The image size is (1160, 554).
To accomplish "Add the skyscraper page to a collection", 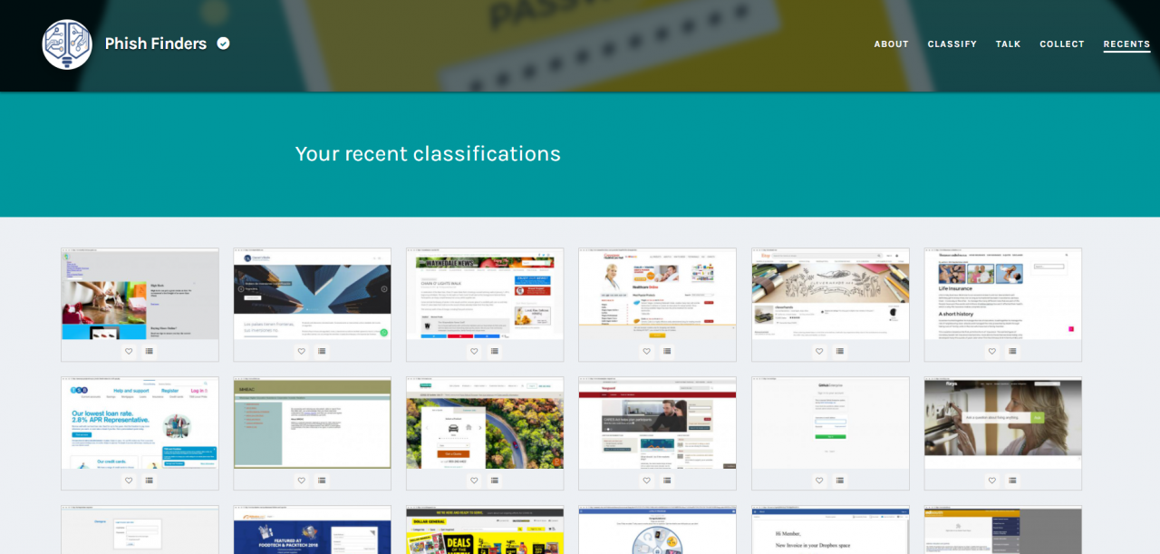I will click(322, 352).
